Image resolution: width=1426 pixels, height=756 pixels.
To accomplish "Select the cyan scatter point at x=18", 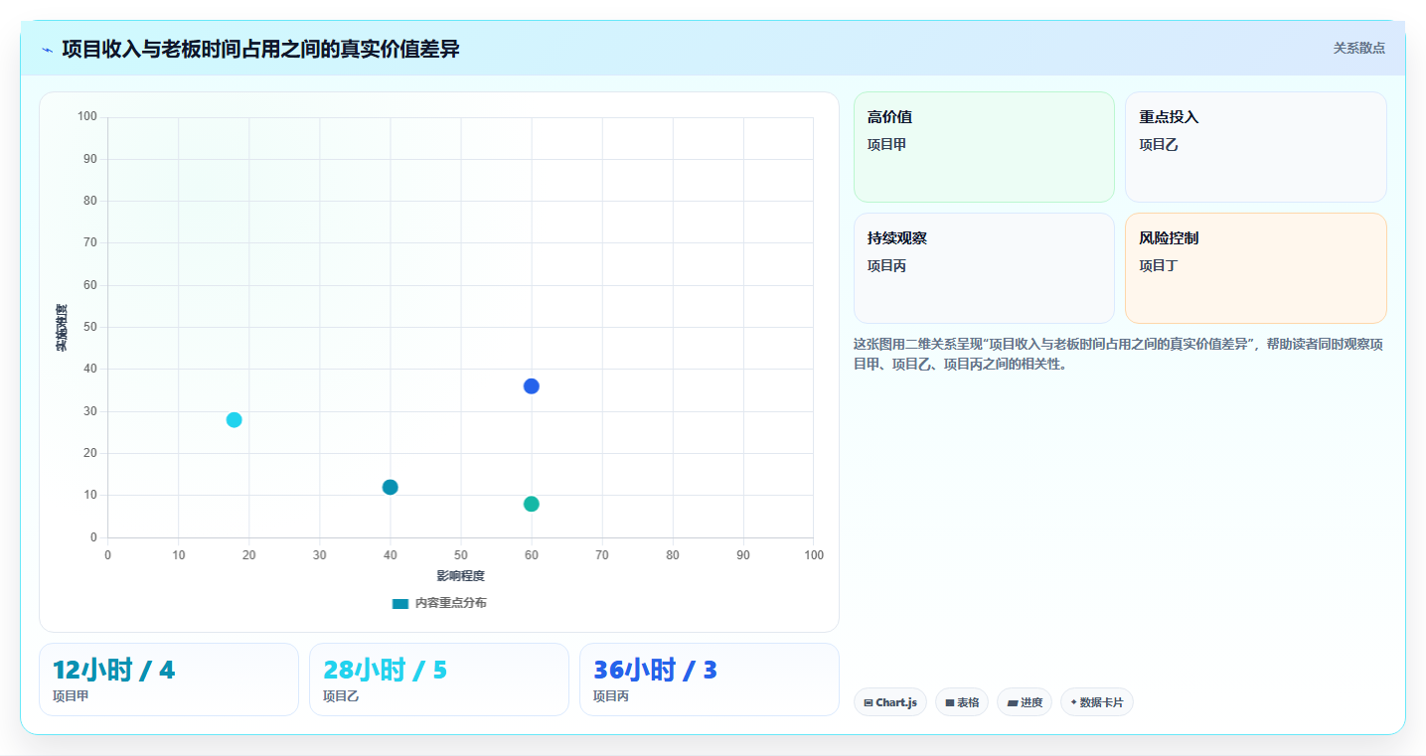I will click(234, 420).
